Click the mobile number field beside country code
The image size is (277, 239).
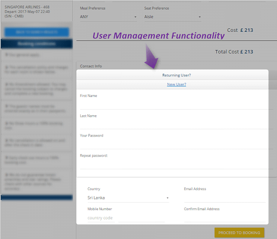tap(142, 218)
